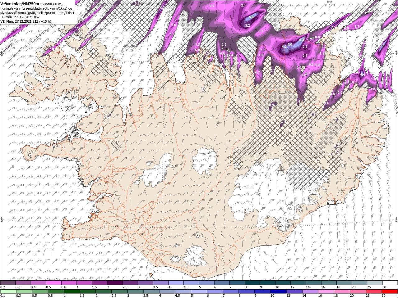Image resolution: width=398 pixels, height=298 pixels.
Task: Select the upper legend swatch between 0.2 and 0.3
Action: (x=8, y=283)
